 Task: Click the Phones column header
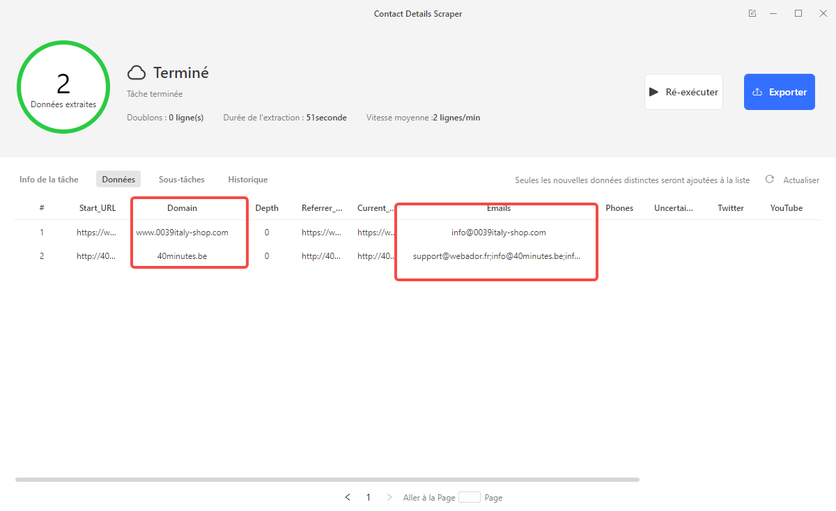619,208
